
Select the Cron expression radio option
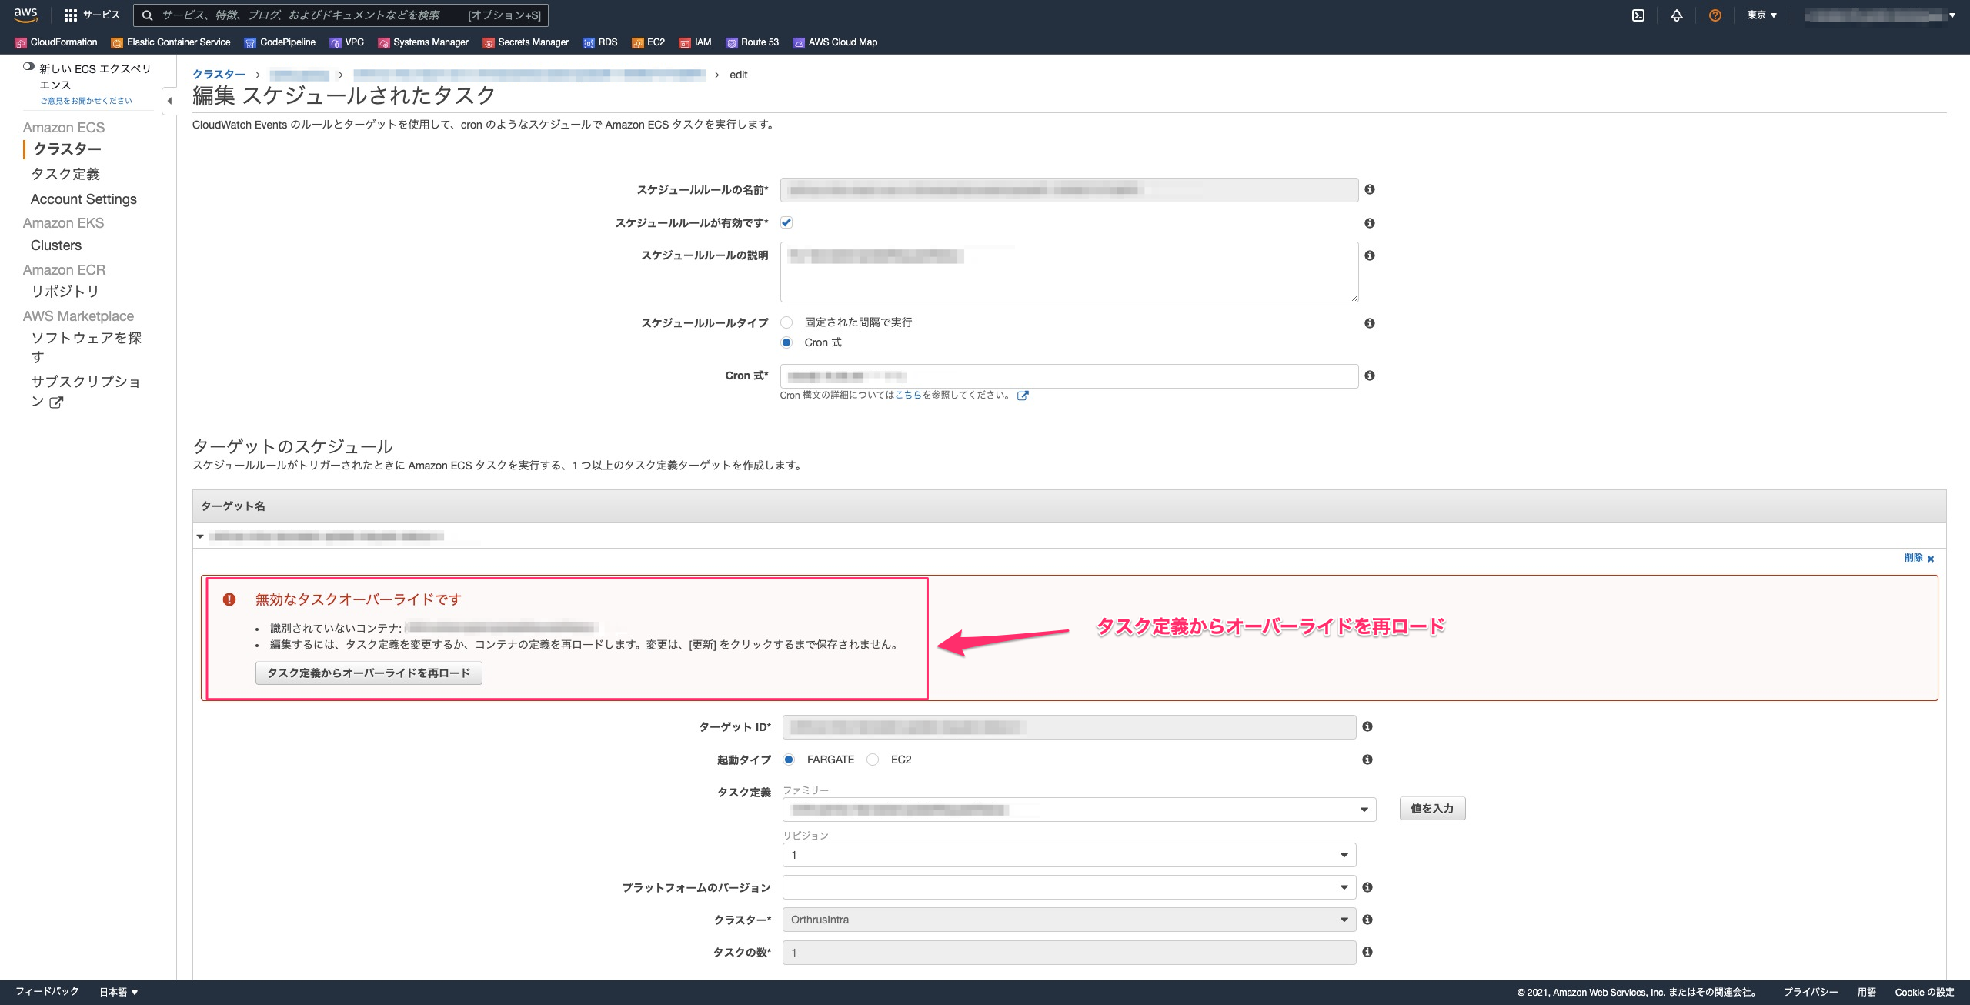(786, 342)
